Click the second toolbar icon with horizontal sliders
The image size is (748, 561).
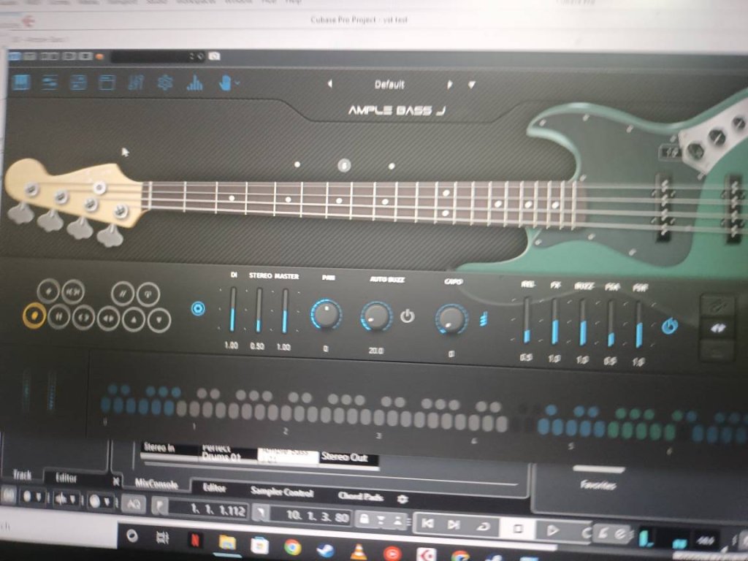pyautogui.click(x=50, y=83)
